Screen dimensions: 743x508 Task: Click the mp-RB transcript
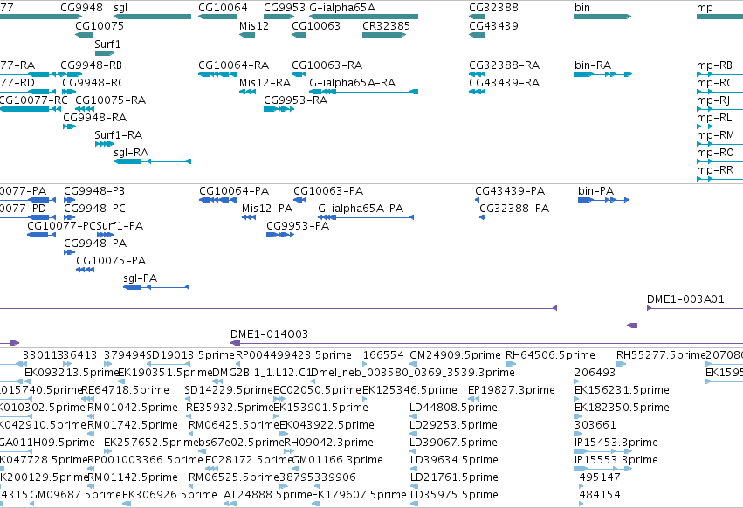[719, 74]
